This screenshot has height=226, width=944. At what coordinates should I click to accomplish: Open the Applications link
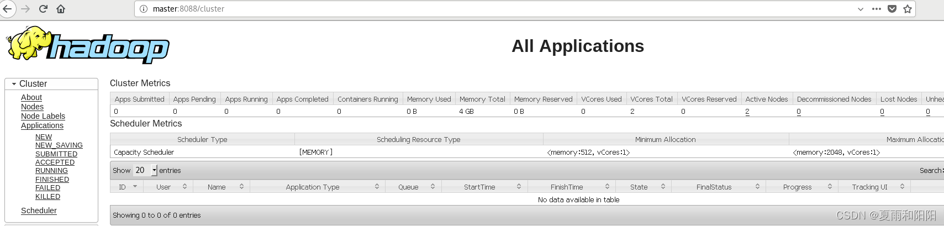[x=42, y=125]
